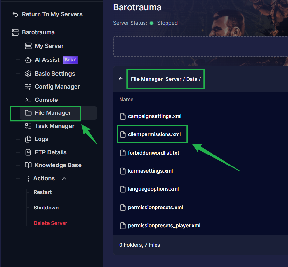288x267 pixels.
Task: Open Logs from the sidebar
Action: pos(41,139)
